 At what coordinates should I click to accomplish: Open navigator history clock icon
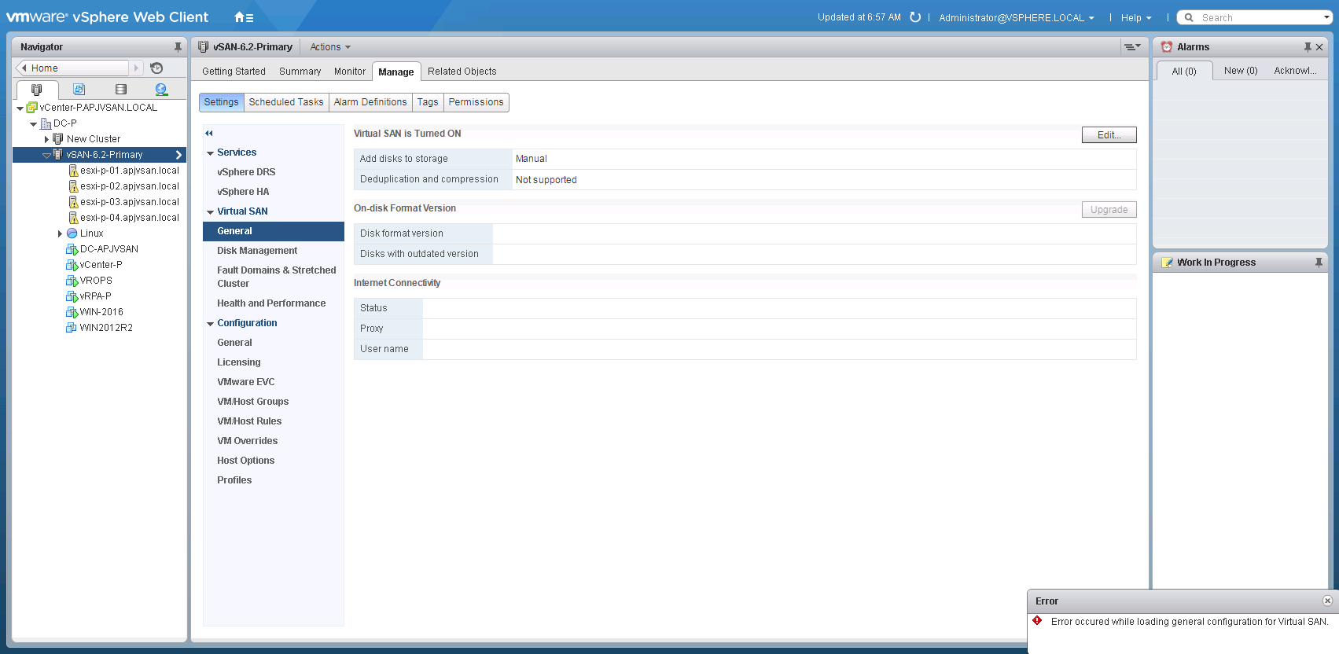156,68
